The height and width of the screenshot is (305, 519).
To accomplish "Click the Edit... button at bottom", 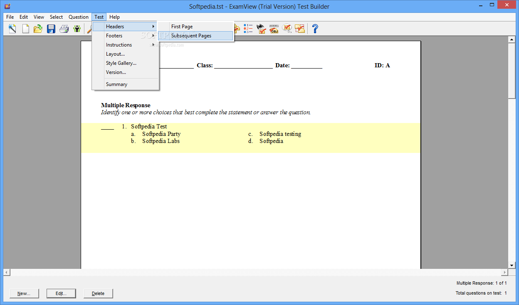I will [61, 293].
